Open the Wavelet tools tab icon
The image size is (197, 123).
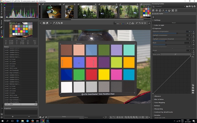click(163, 11)
